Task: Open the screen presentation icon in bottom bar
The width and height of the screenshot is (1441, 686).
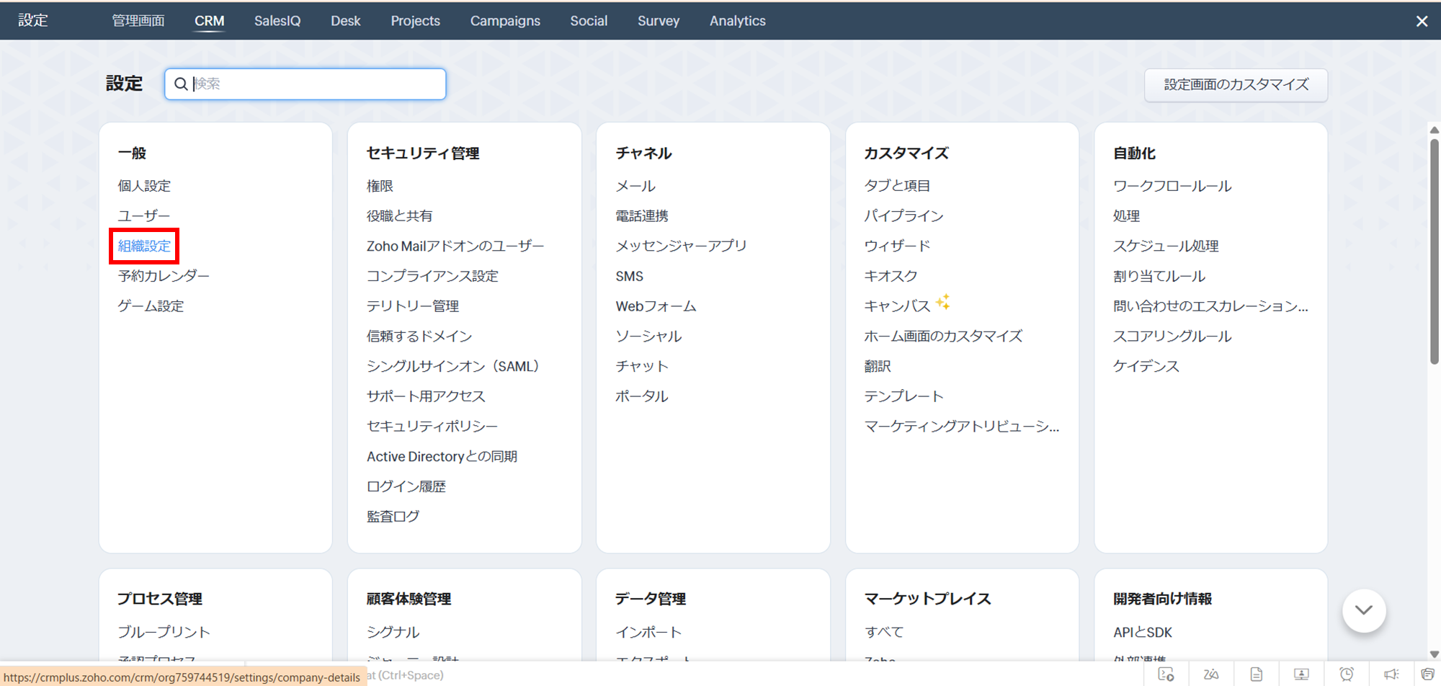Action: coord(1301,674)
